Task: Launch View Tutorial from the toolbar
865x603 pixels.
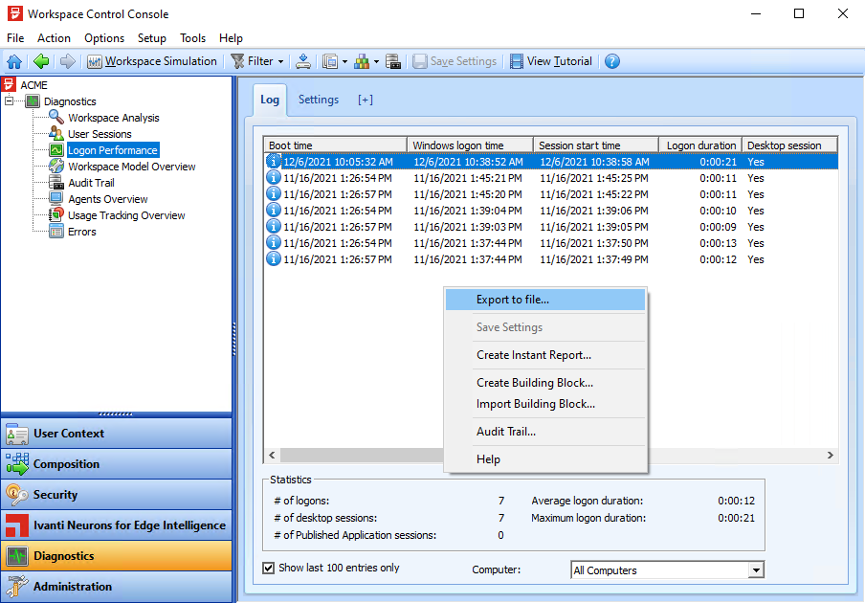Action: coord(551,61)
